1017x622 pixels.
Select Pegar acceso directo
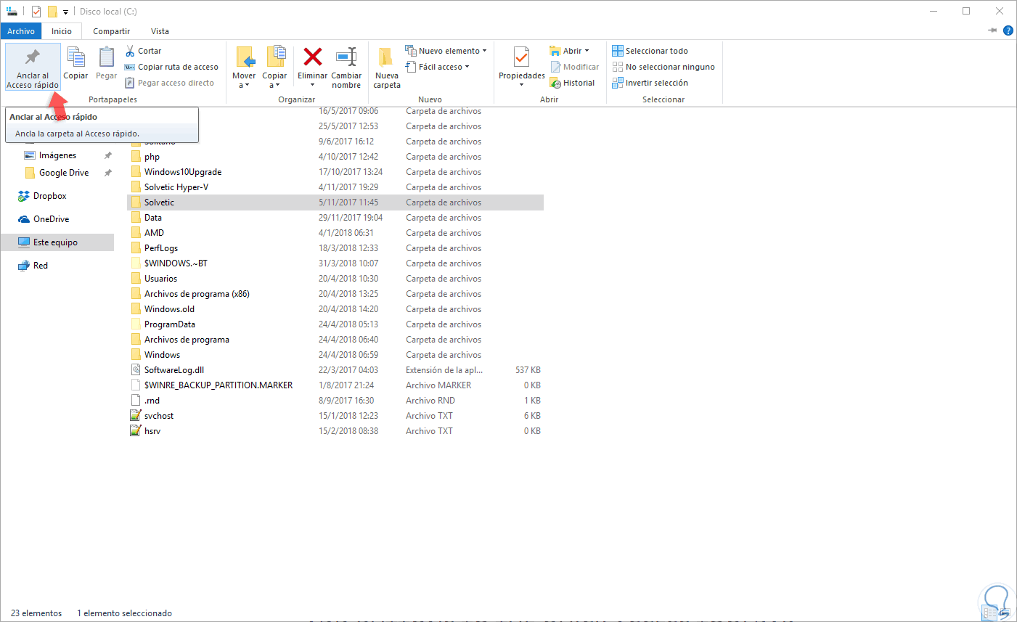169,83
